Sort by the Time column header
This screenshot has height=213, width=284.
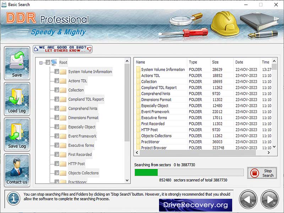point(266,62)
